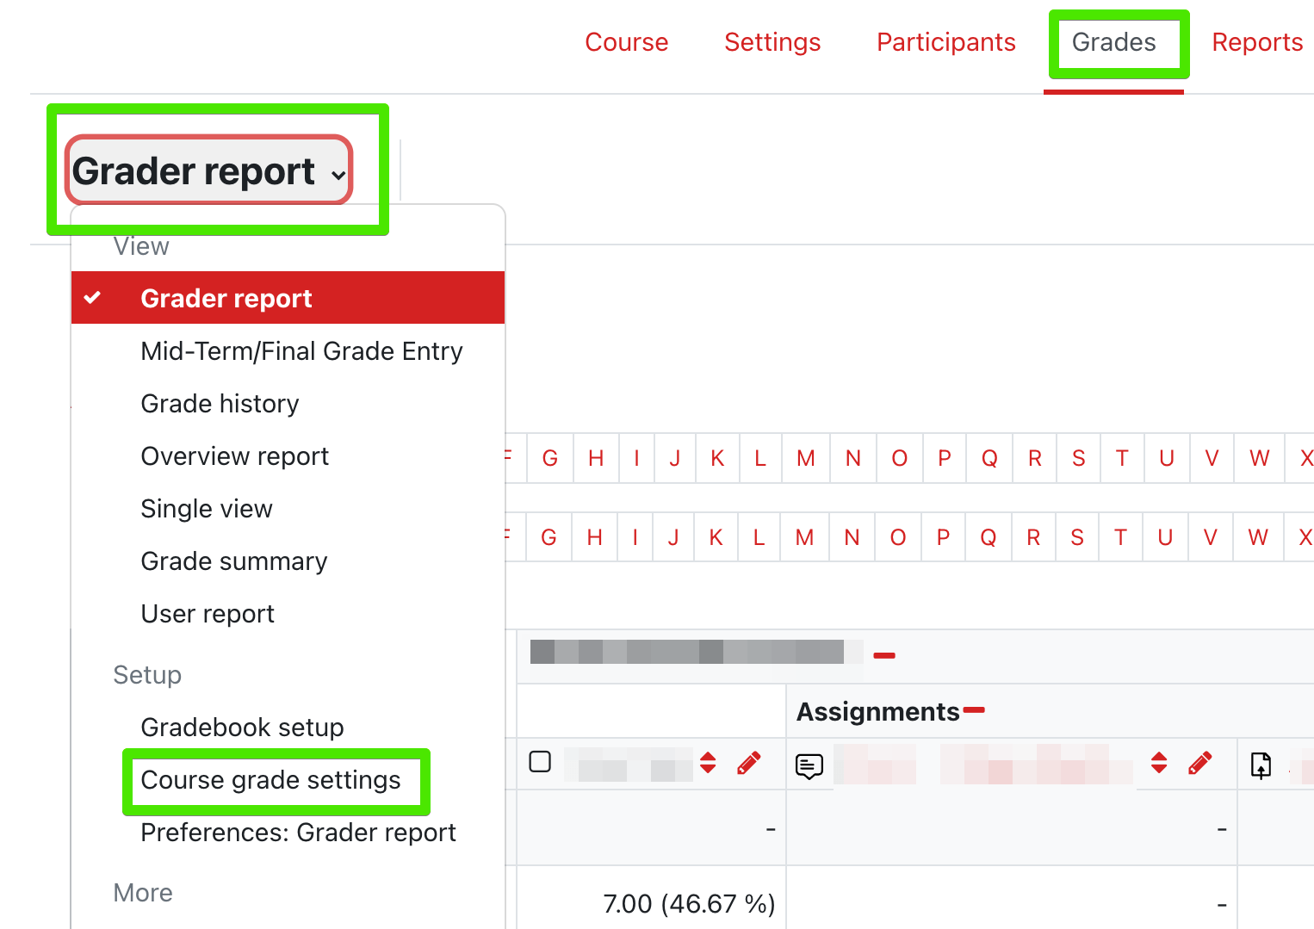Click the checkmark beside Grader report in the menu
Image resolution: width=1314 pixels, height=929 pixels.
93,298
